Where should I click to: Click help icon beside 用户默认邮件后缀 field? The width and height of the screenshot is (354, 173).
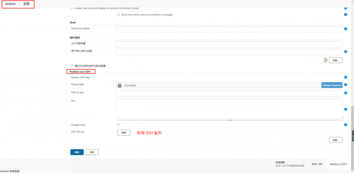(346, 52)
